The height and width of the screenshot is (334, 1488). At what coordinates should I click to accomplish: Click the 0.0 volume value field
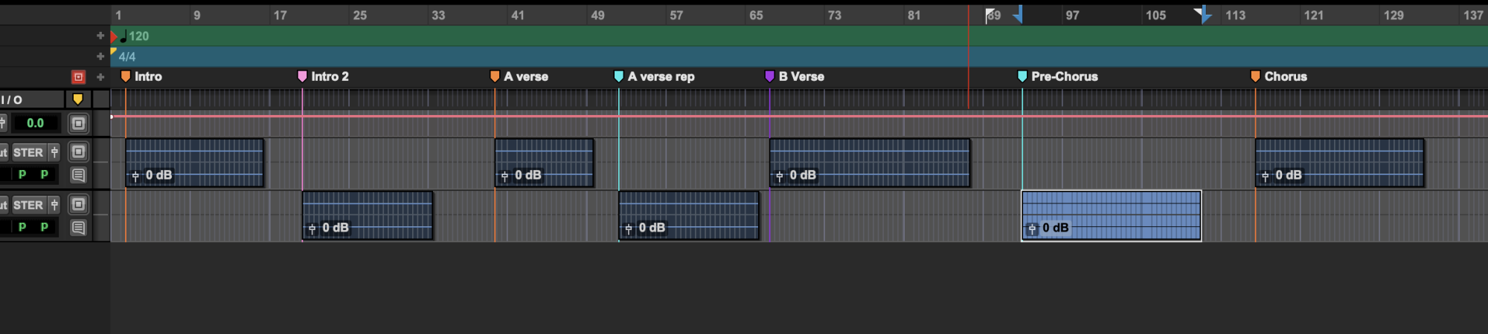click(x=35, y=123)
